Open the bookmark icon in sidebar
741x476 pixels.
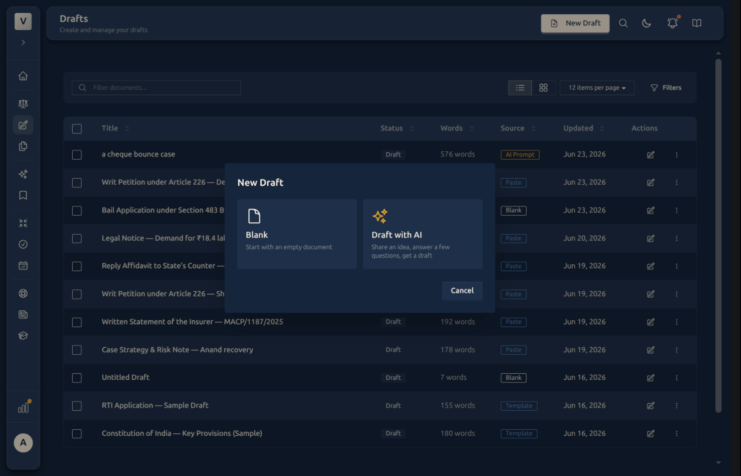[x=23, y=195]
